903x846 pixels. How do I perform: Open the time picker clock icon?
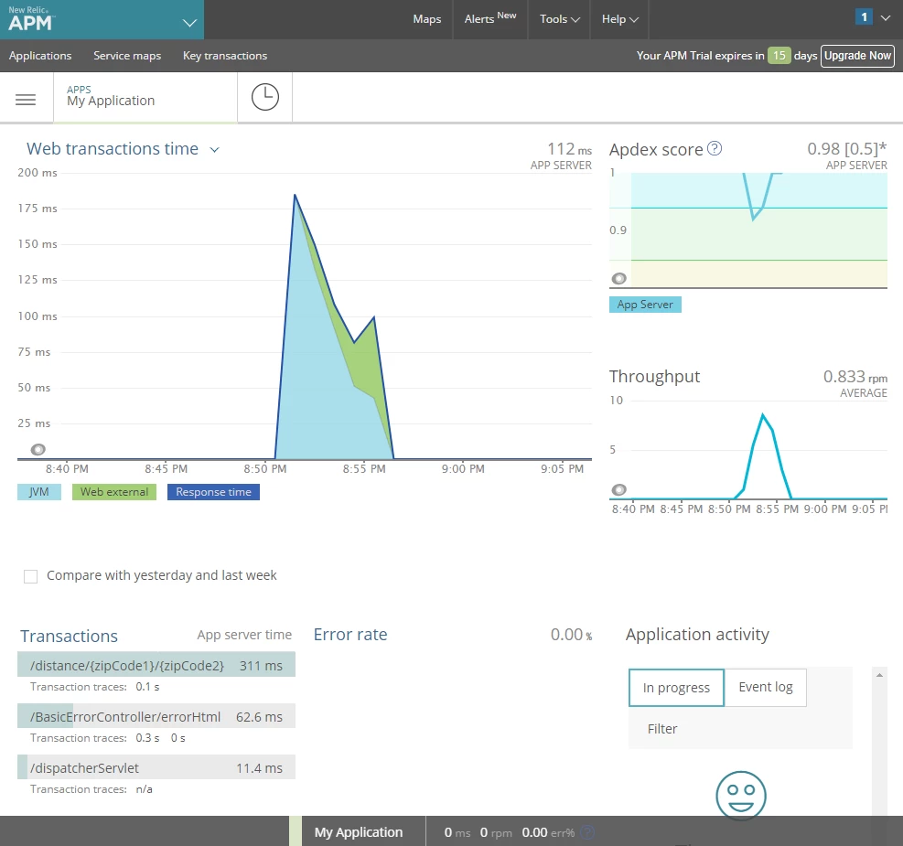point(265,97)
